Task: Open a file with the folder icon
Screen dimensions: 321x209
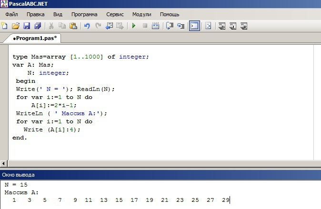Action: [16, 26]
